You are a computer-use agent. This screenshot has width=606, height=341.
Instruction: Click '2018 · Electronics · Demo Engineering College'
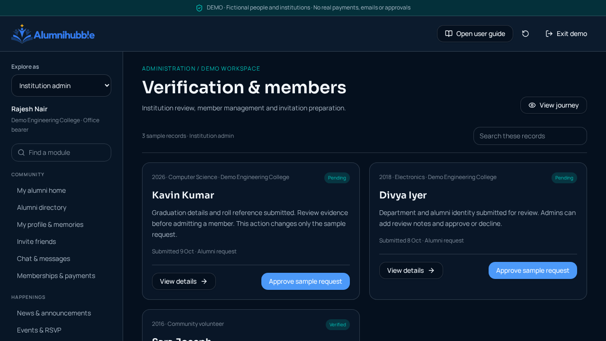[x=438, y=177]
